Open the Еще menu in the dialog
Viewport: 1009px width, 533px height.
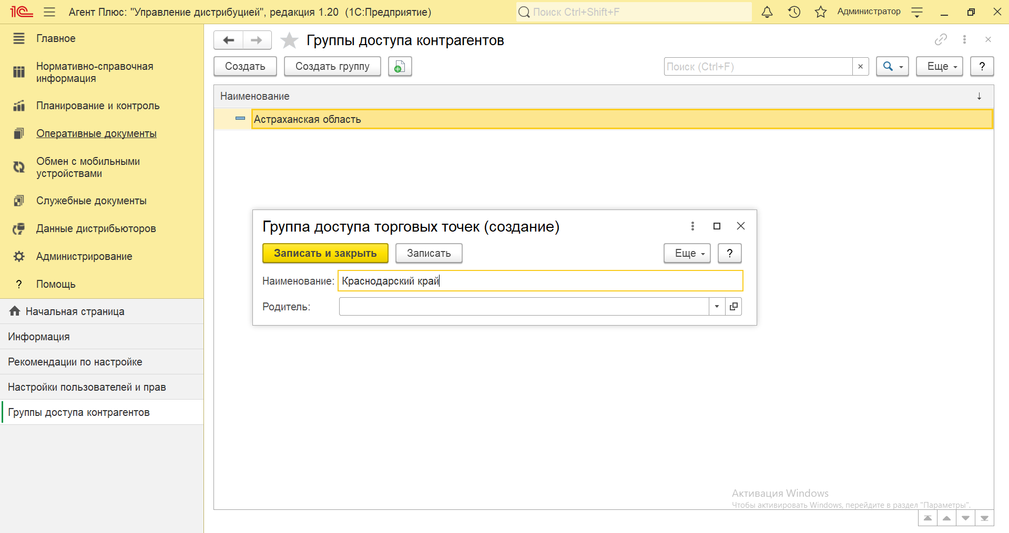click(687, 253)
